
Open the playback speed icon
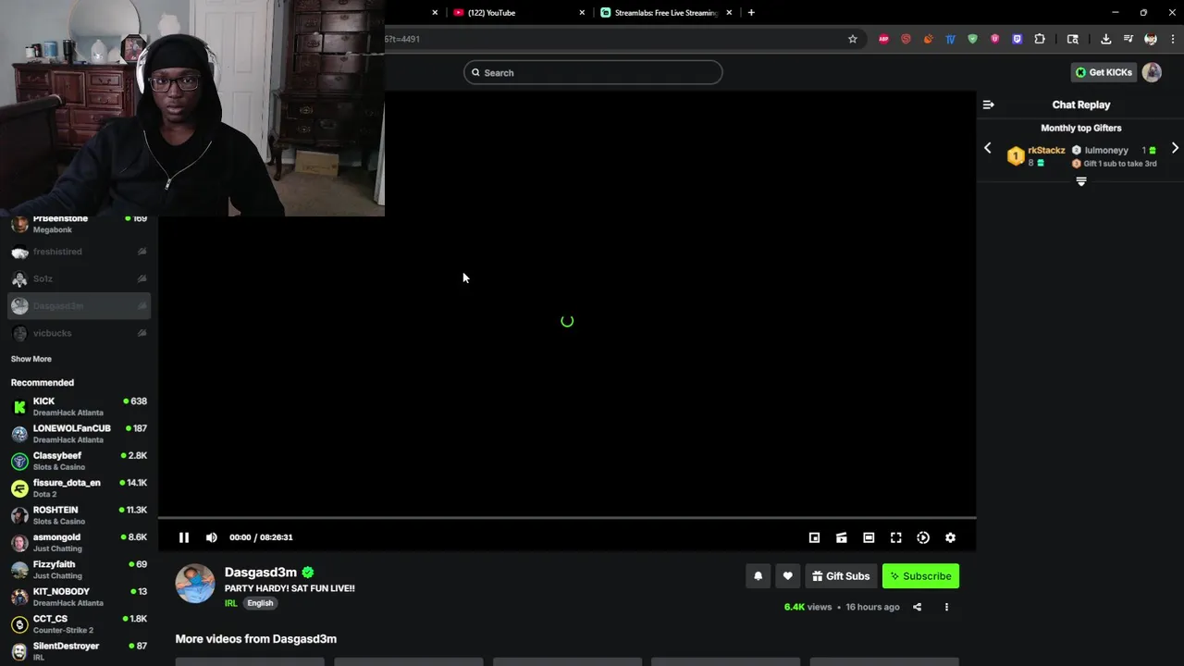923,537
